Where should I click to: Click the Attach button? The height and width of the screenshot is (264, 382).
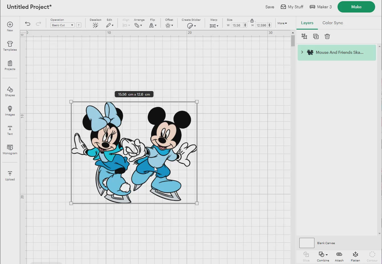point(339,256)
